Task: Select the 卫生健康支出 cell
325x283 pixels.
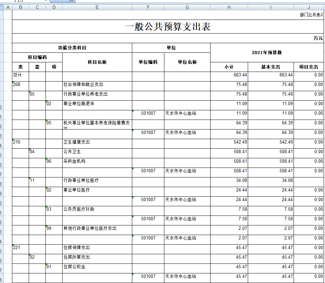Action: click(97, 142)
